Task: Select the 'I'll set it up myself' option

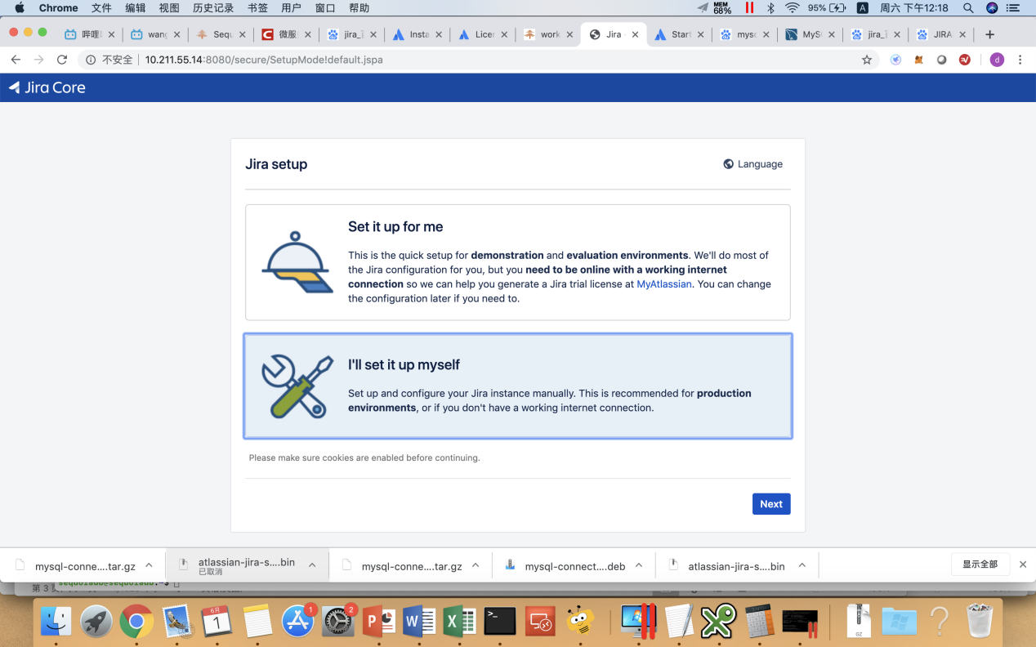Action: 518,386
